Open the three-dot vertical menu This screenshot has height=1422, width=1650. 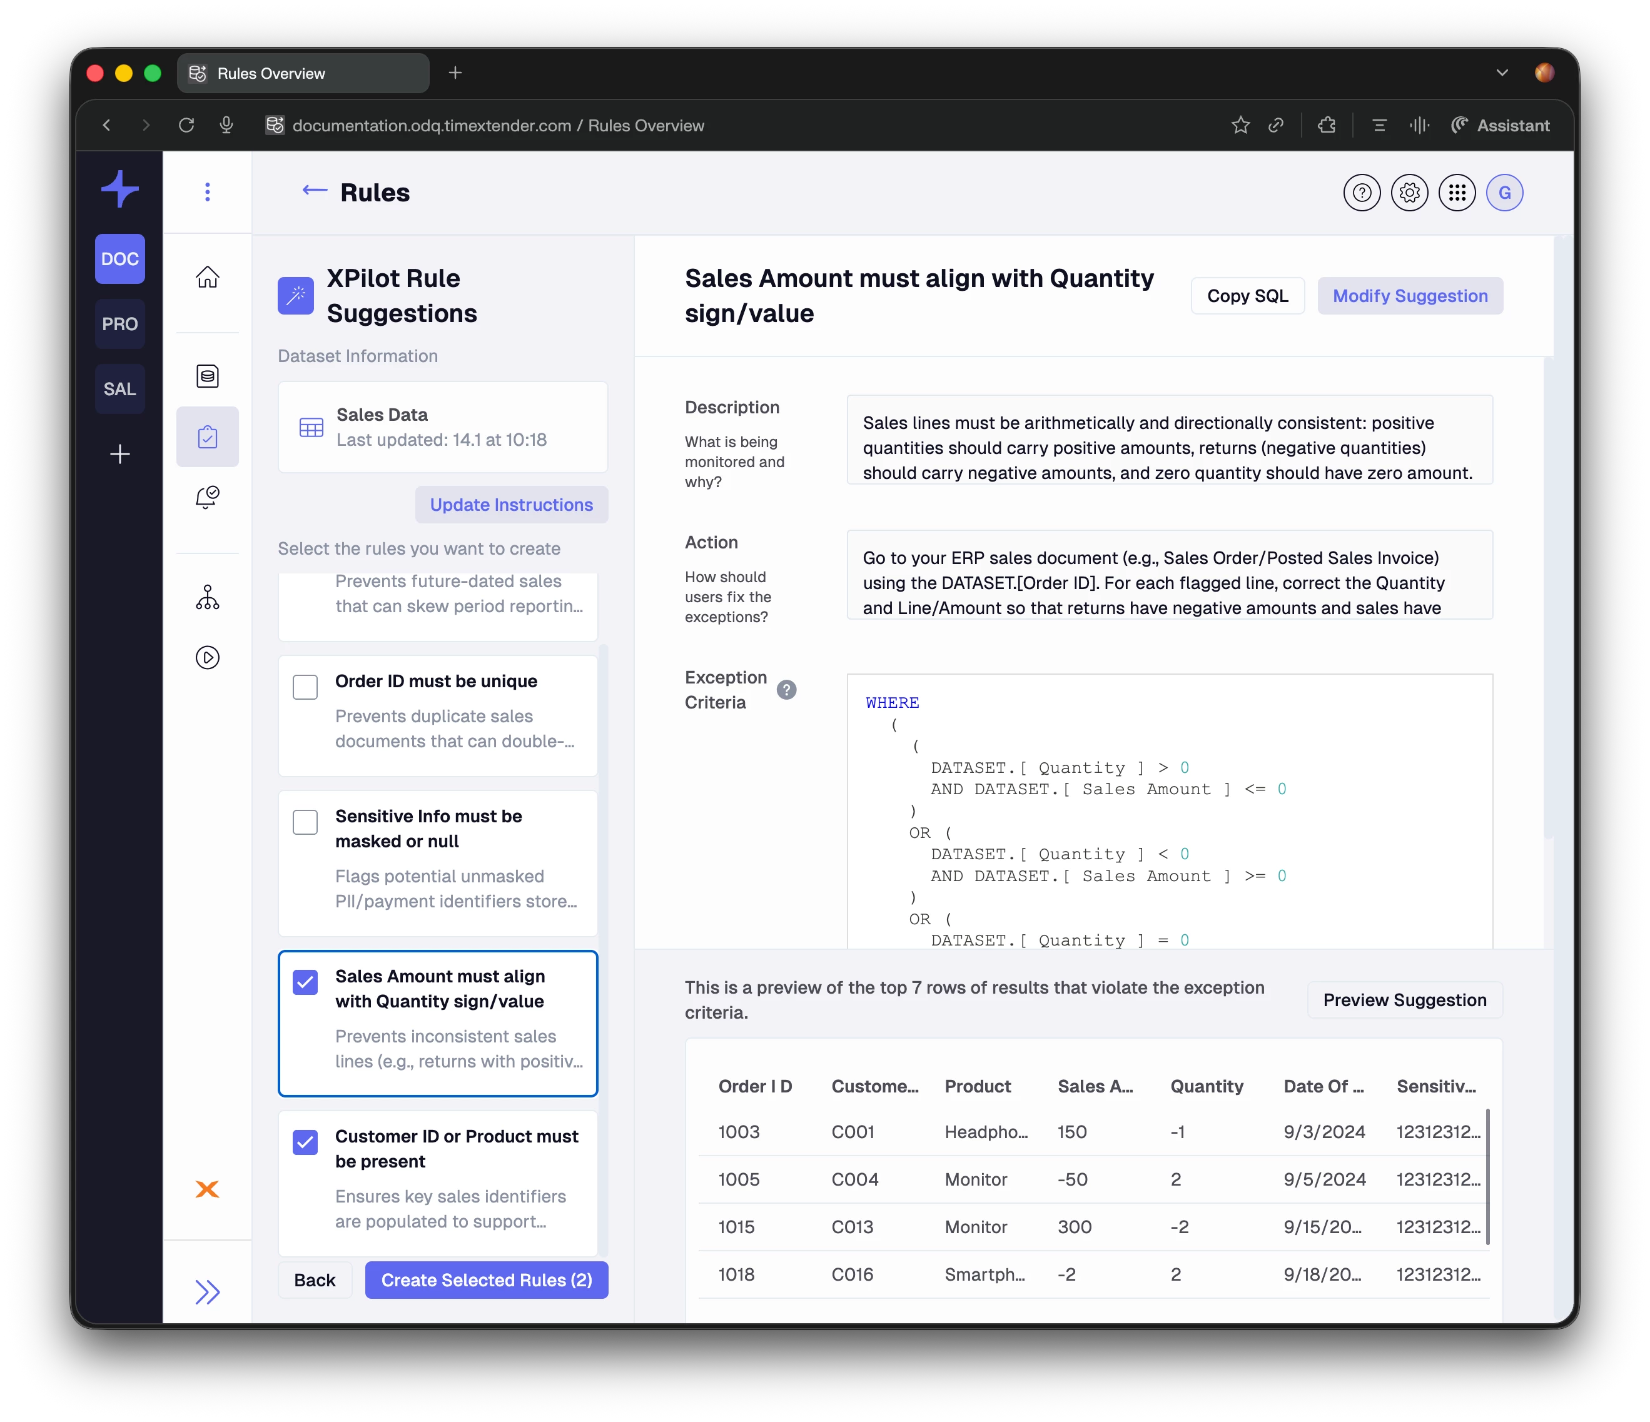point(207,192)
